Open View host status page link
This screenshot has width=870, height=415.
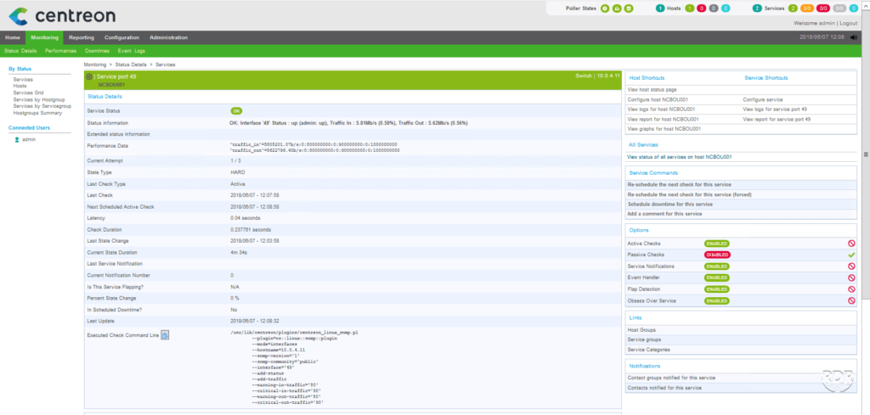tap(652, 89)
